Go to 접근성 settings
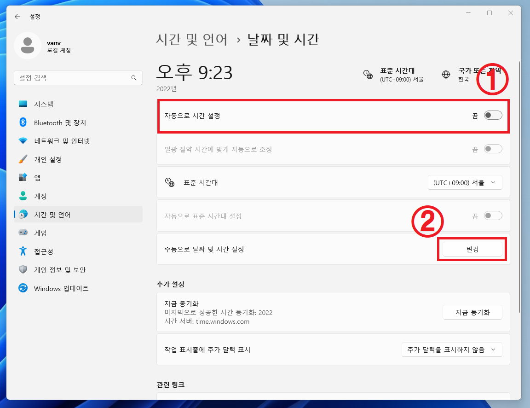This screenshot has height=408, width=530. point(78,251)
